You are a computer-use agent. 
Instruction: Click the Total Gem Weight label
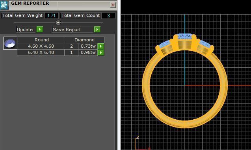(22, 15)
